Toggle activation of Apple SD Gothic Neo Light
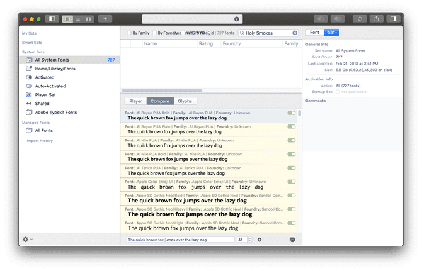Viewport: 422px width, 271px height. [x=292, y=223]
